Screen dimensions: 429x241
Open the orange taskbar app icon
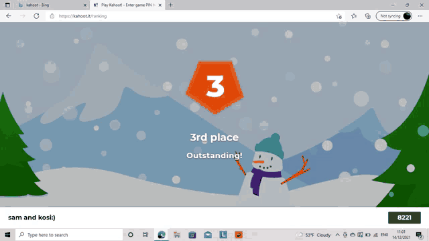point(239,235)
